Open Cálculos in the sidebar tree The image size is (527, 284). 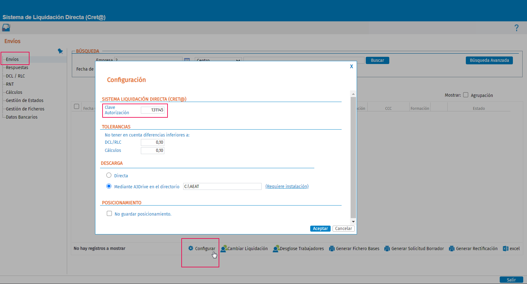[14, 92]
